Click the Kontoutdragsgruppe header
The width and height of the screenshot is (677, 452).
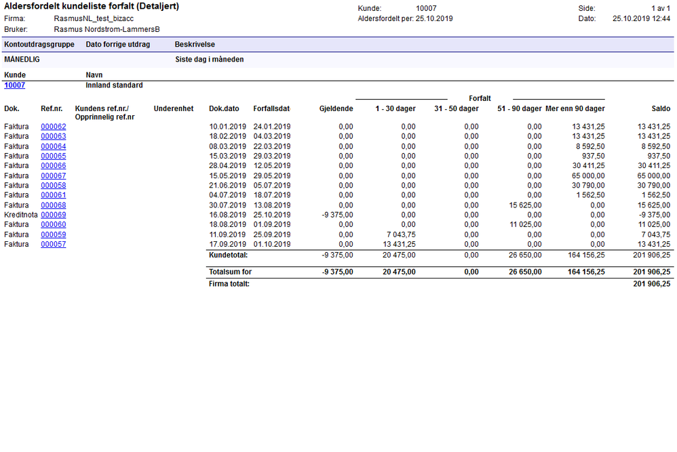[39, 45]
